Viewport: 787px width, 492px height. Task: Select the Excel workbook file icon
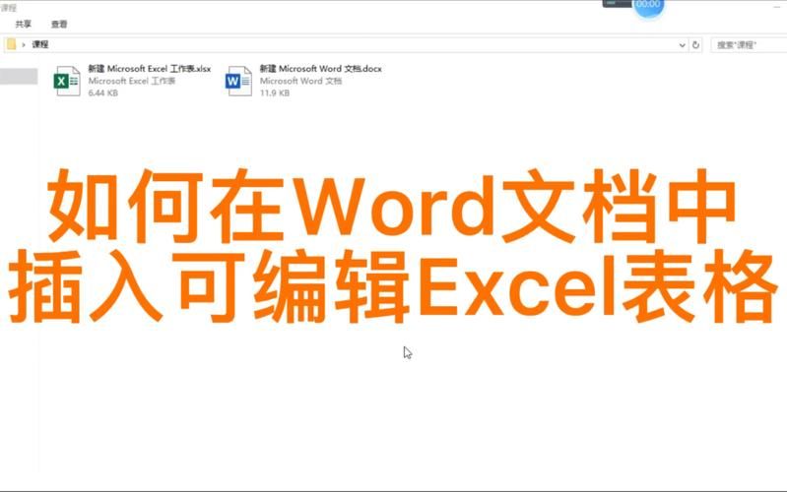(x=67, y=81)
